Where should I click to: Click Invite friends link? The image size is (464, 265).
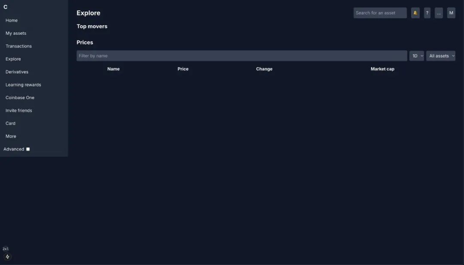click(x=19, y=110)
